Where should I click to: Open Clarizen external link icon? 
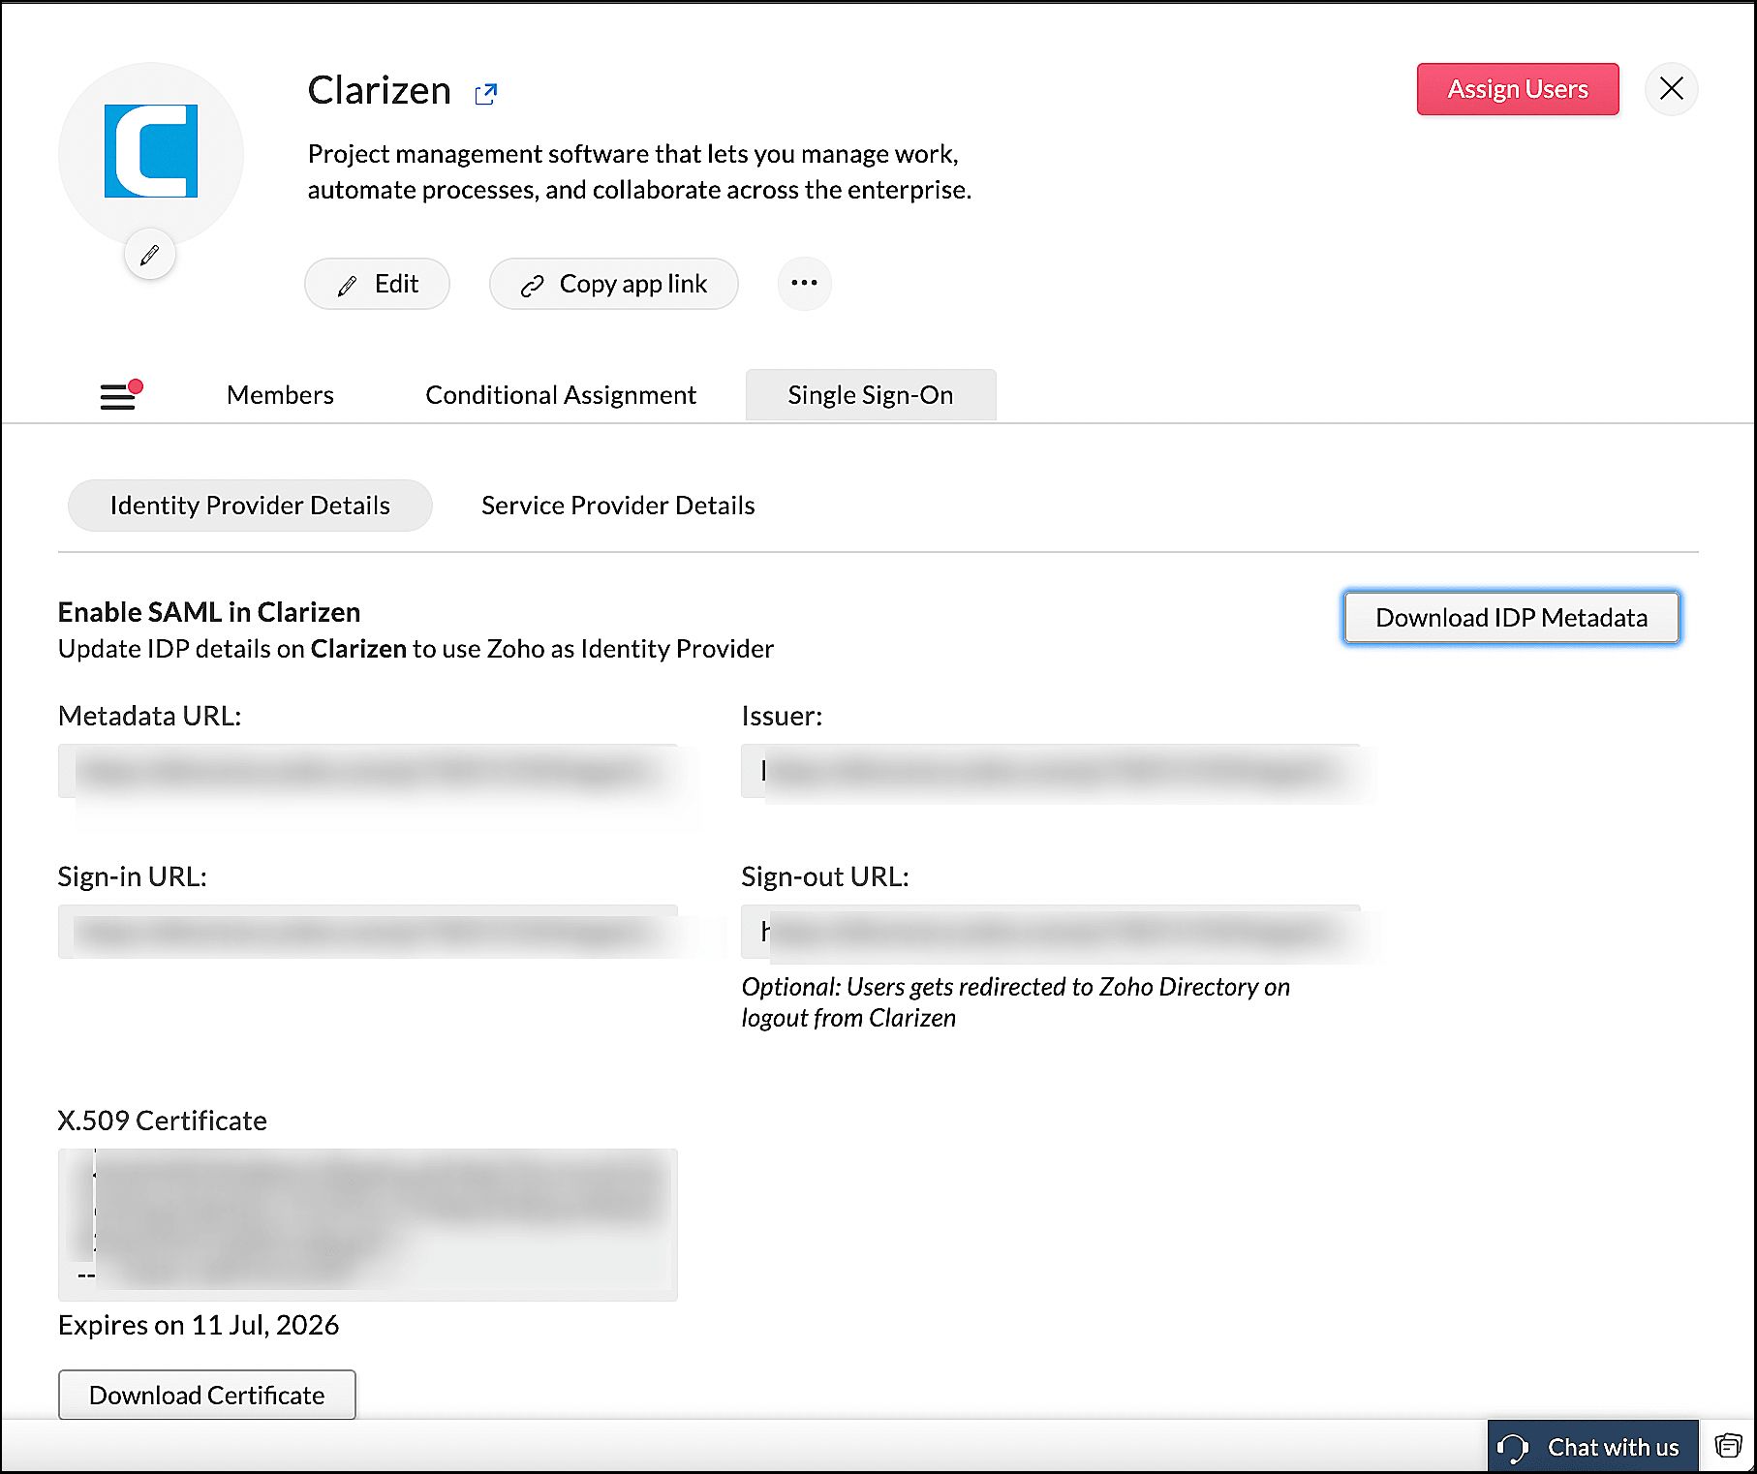[485, 93]
